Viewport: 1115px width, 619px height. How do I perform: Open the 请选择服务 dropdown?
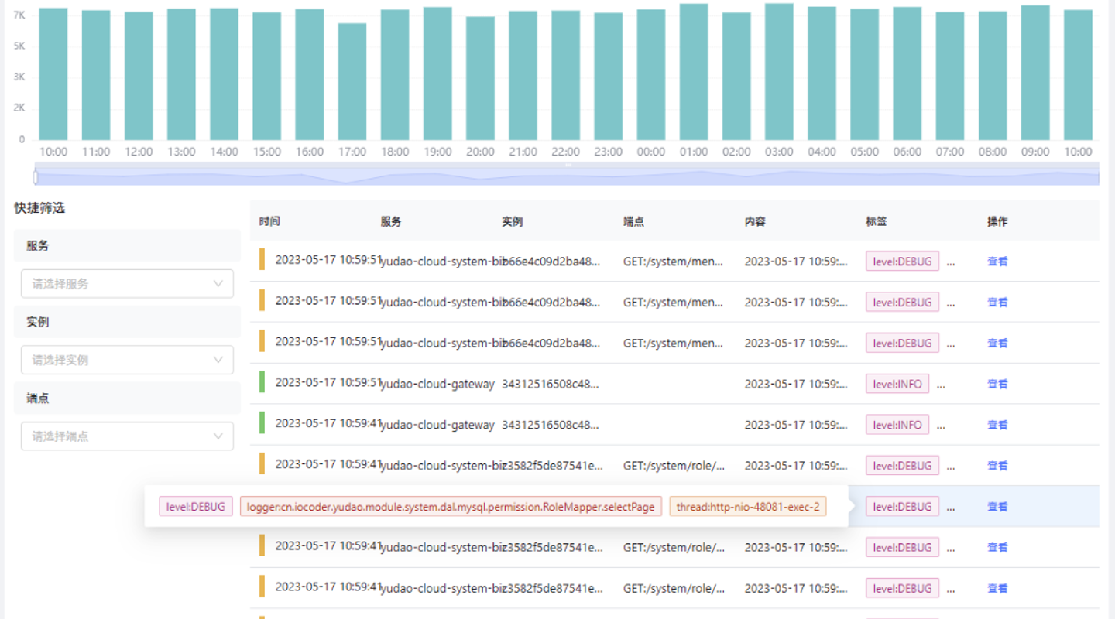click(x=127, y=284)
